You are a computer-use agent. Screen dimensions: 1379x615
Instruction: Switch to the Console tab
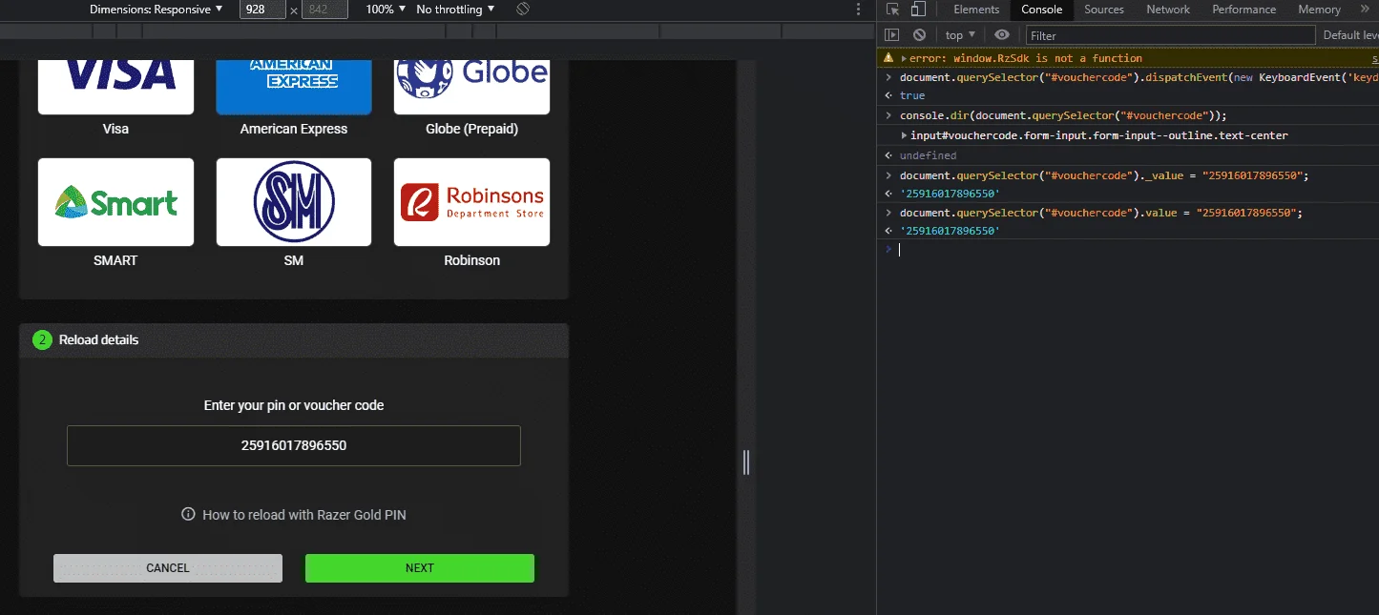point(1041,10)
